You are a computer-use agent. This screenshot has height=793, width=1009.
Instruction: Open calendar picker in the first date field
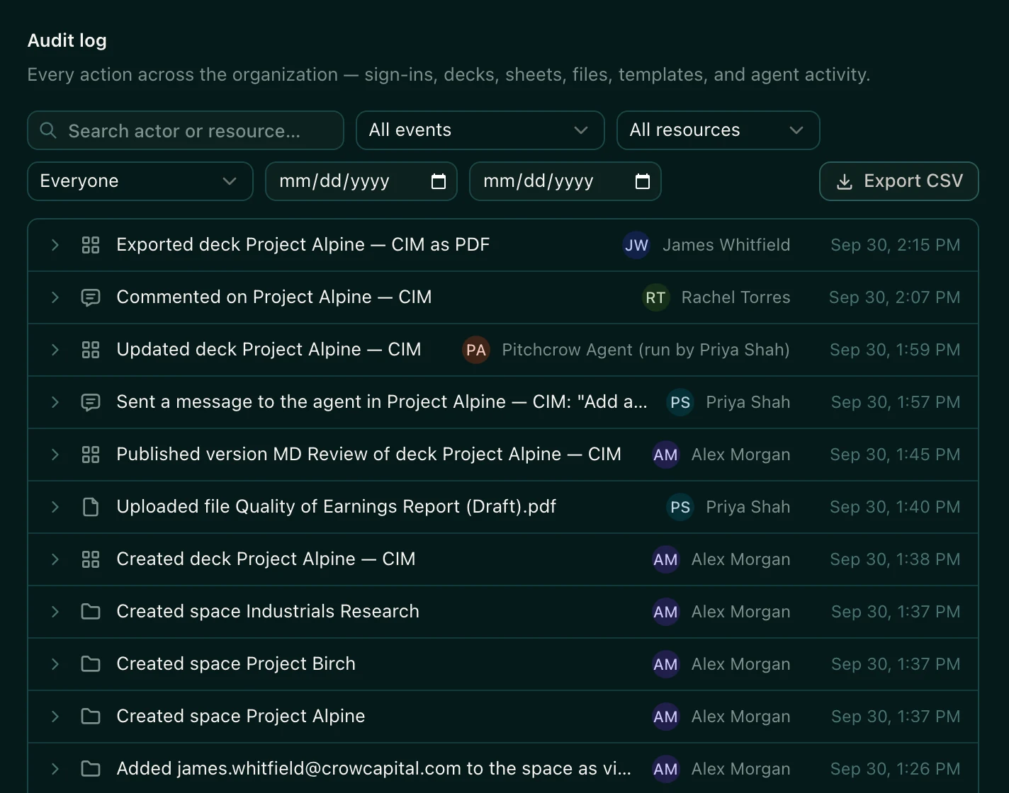(439, 181)
